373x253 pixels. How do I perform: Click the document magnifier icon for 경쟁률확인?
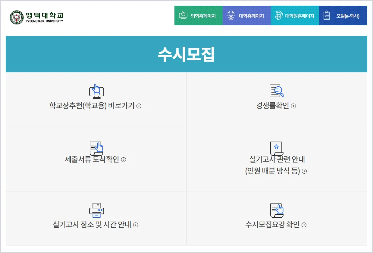coord(277,91)
